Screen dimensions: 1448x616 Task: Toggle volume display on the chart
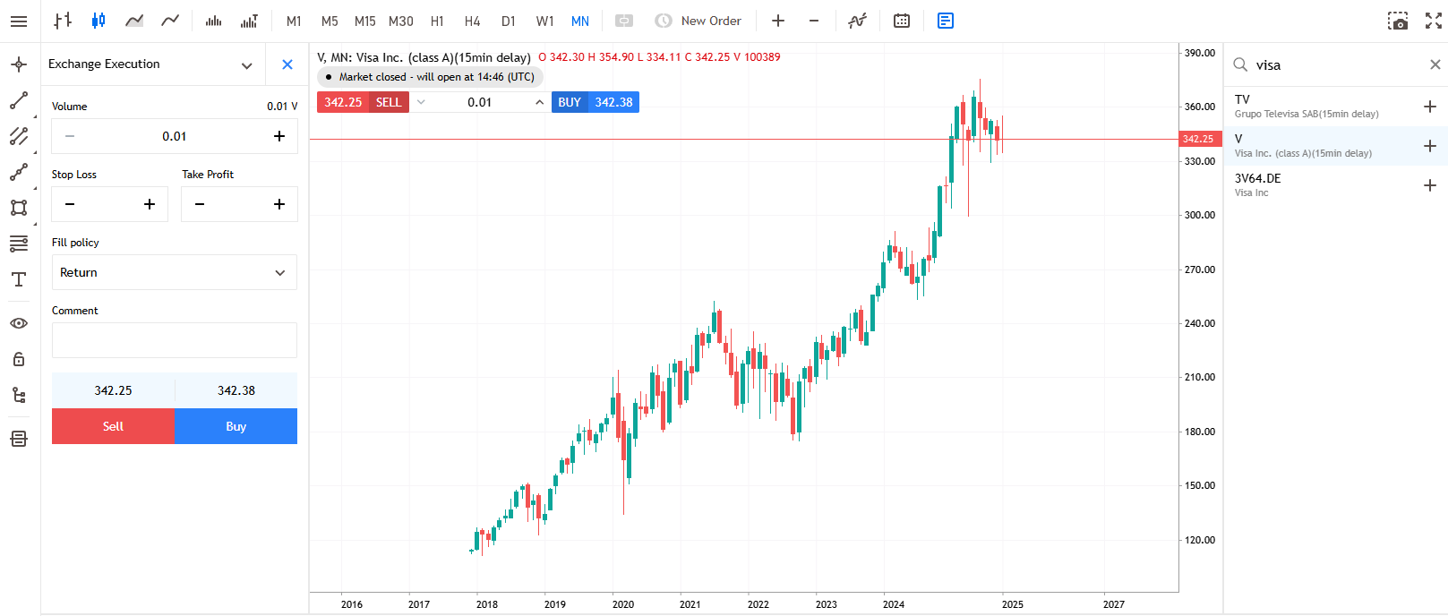[212, 21]
